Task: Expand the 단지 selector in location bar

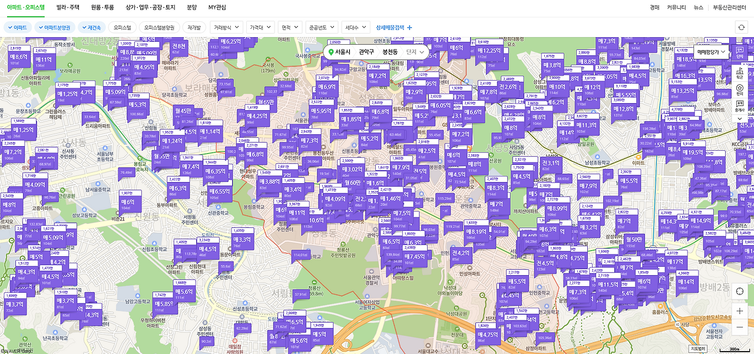Action: click(x=415, y=52)
